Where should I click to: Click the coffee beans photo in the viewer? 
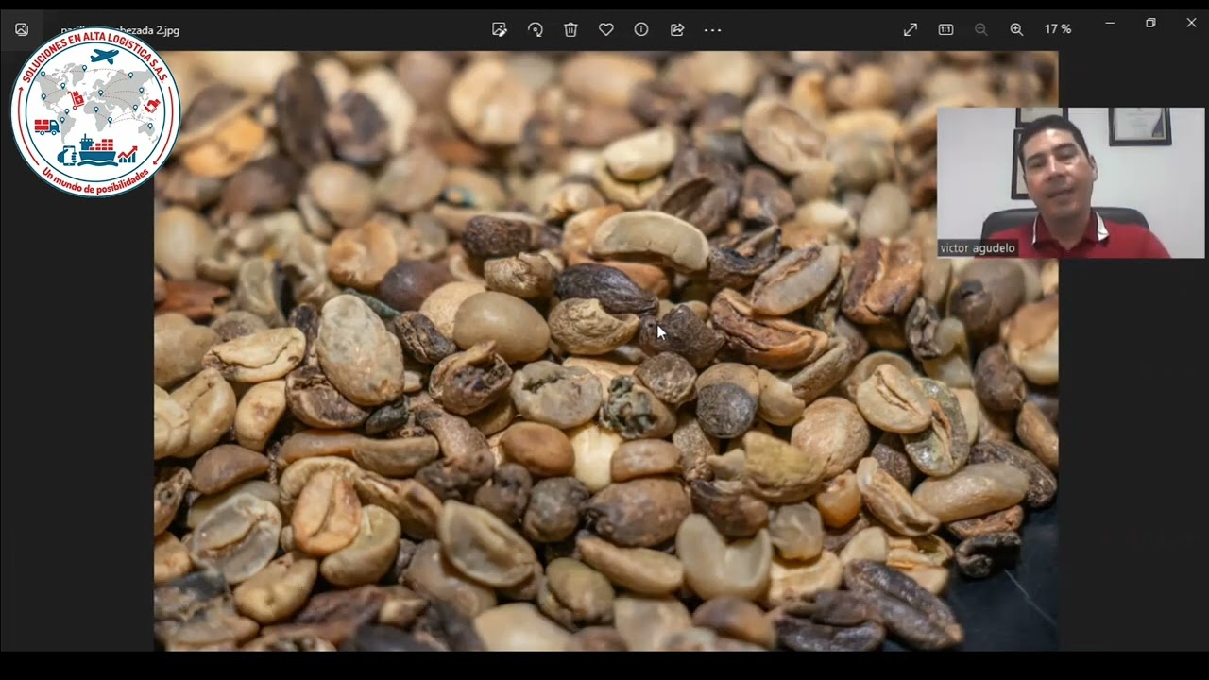pos(605,350)
